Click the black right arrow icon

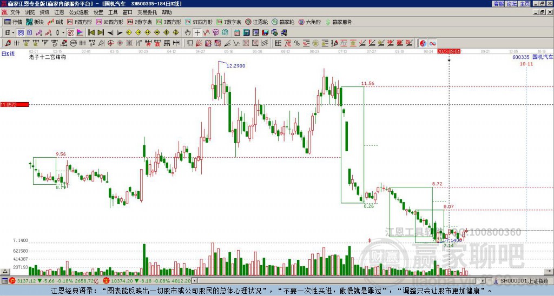click(x=120, y=33)
